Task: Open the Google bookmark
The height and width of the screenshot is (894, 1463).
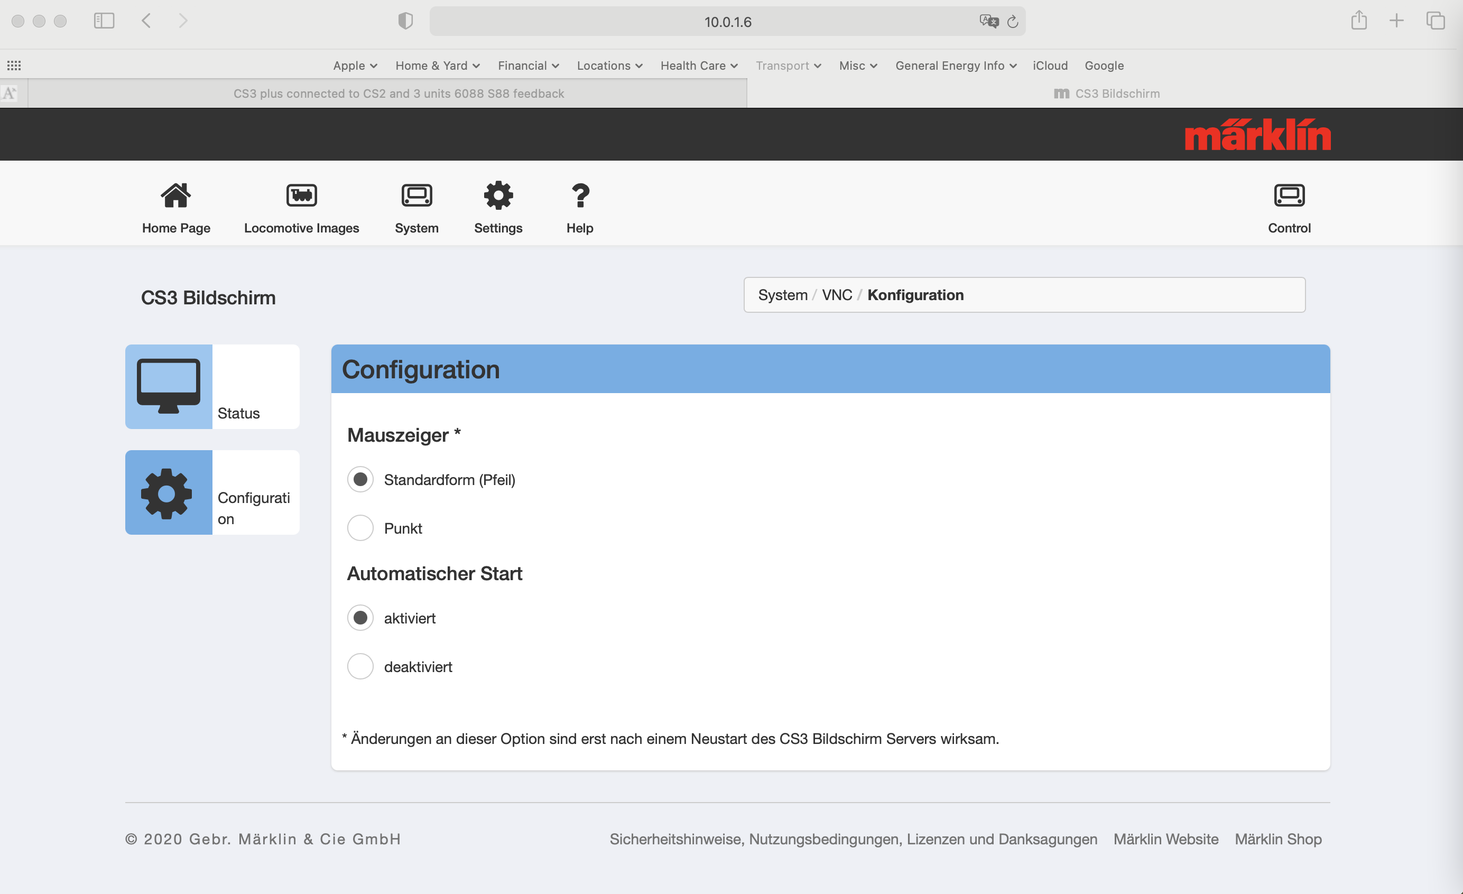Action: coord(1104,66)
